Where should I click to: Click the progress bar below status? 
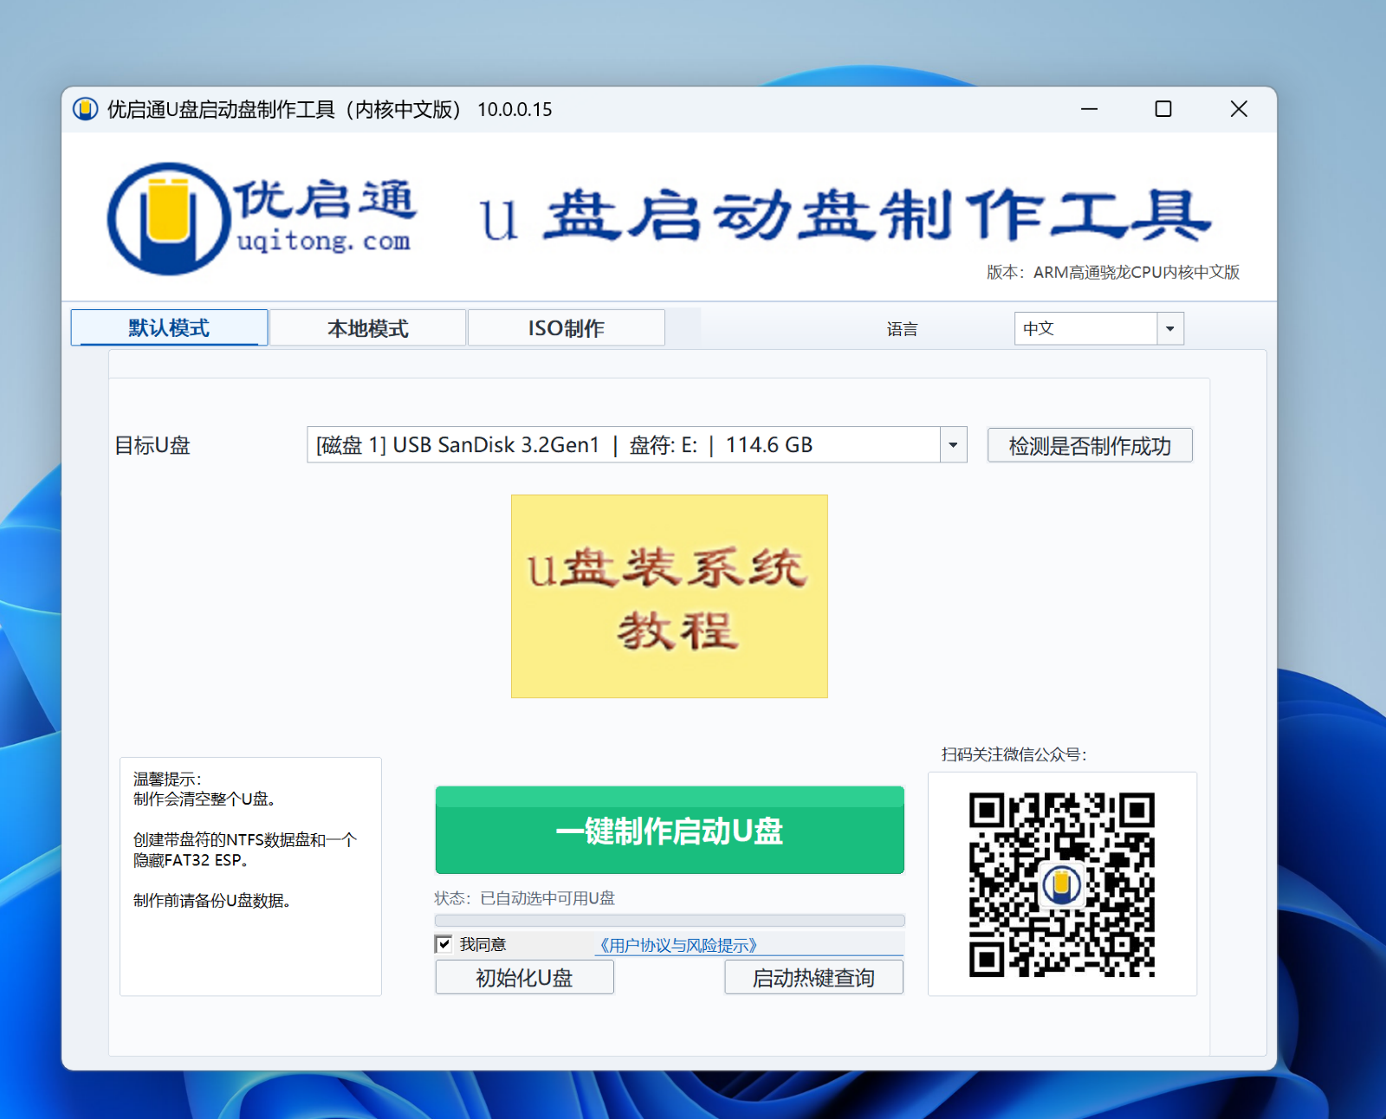tap(670, 921)
